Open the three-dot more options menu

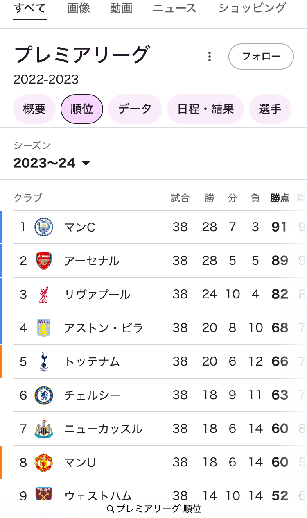210,57
